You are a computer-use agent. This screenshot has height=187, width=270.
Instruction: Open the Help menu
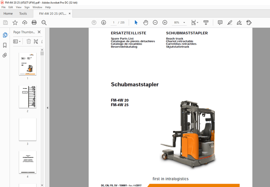pyautogui.click(x=48, y=7)
